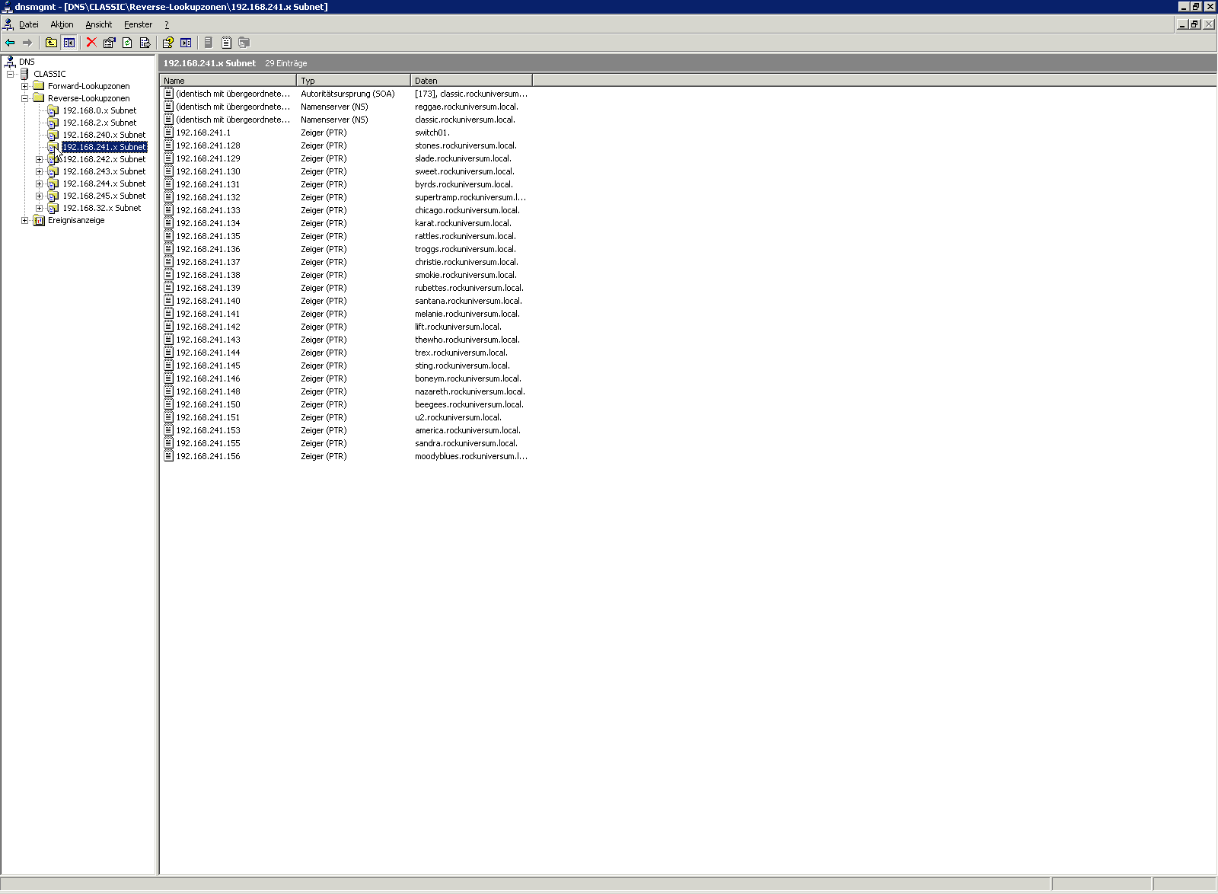Delete selected item with red X

(x=91, y=43)
